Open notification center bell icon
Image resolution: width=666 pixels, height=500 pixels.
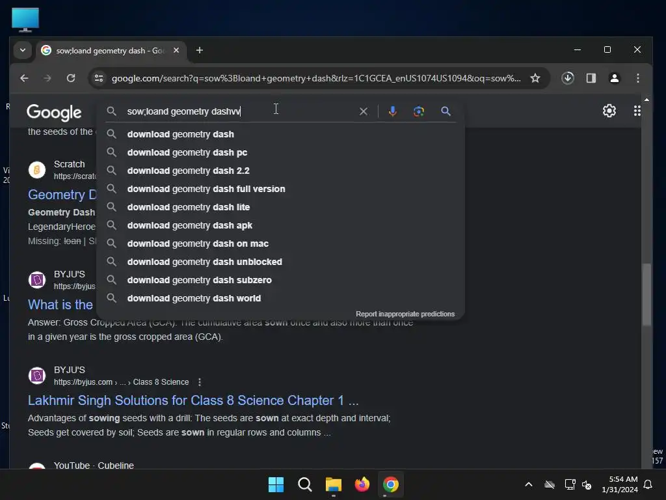click(648, 484)
